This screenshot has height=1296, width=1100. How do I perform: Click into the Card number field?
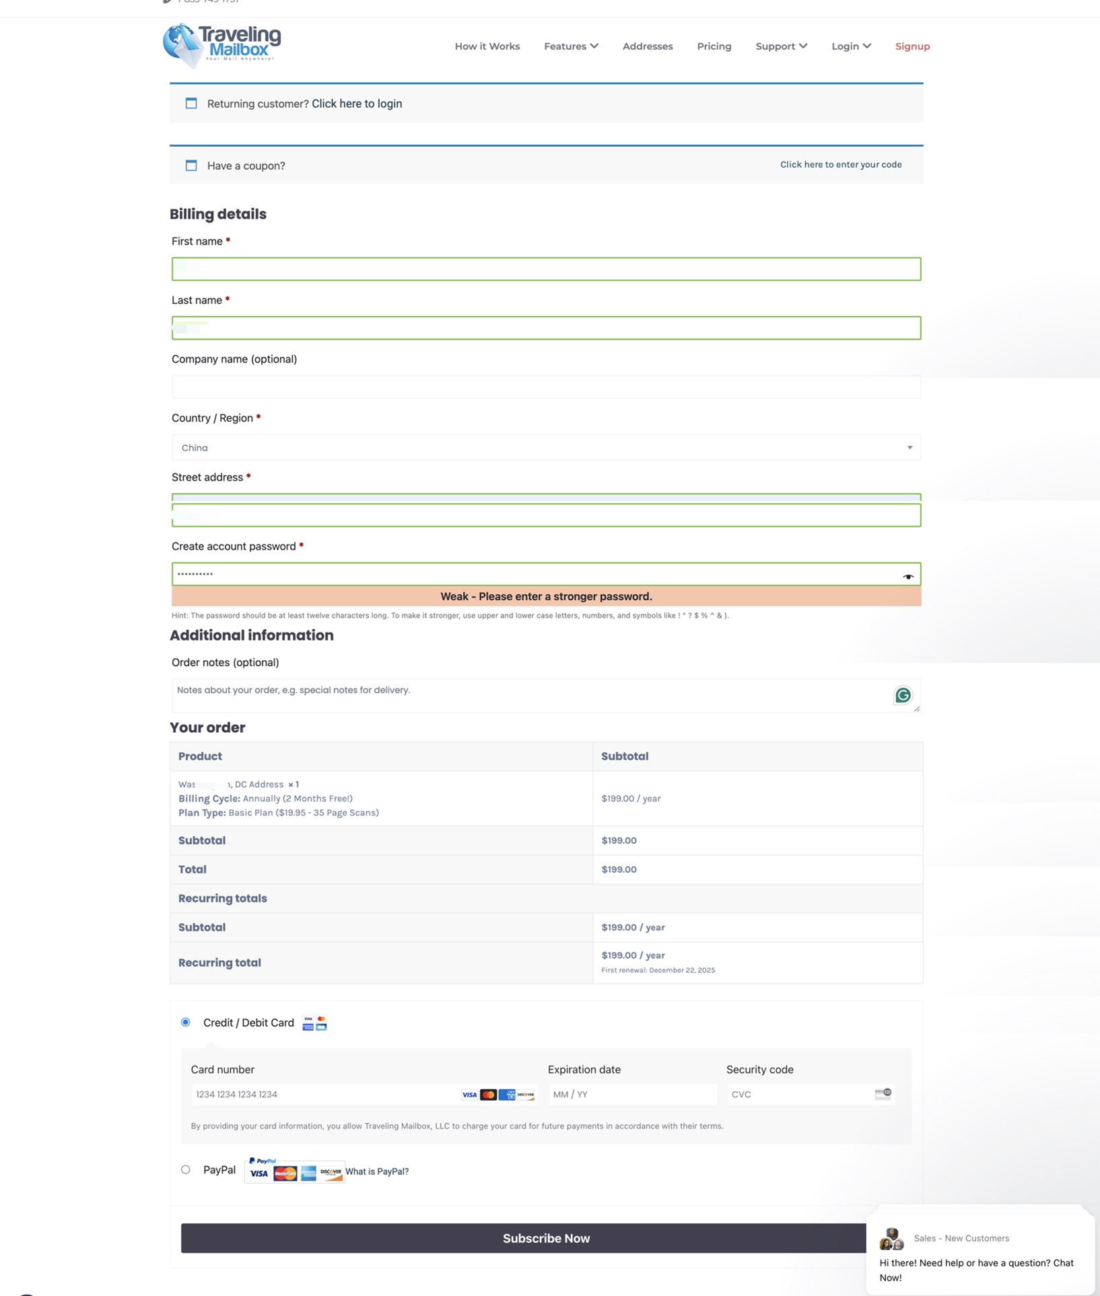click(x=323, y=1094)
